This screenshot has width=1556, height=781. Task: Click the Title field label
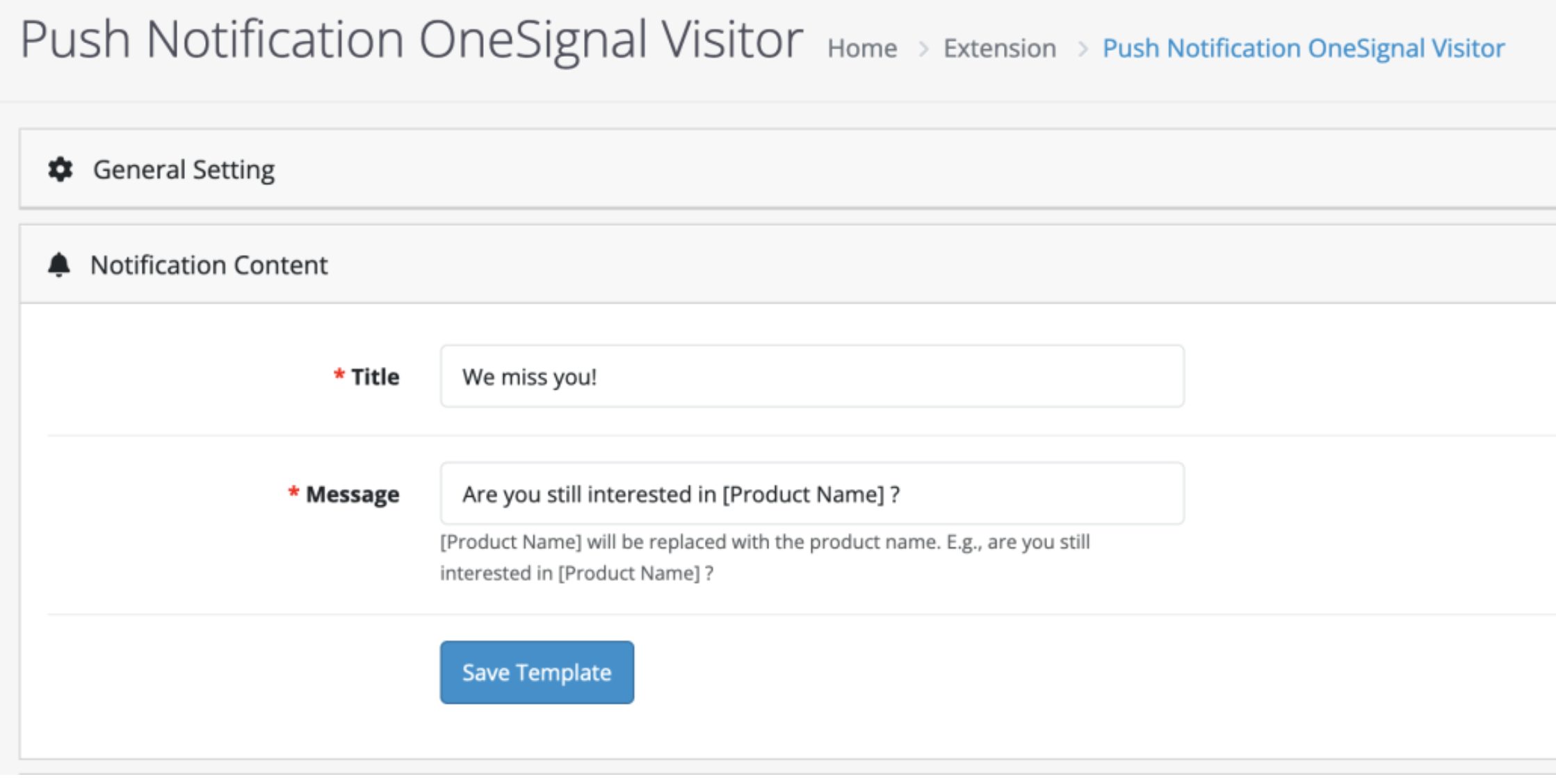(375, 377)
